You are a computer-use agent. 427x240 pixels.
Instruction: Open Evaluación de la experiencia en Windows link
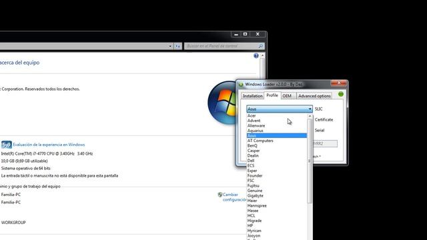pyautogui.click(x=49, y=145)
